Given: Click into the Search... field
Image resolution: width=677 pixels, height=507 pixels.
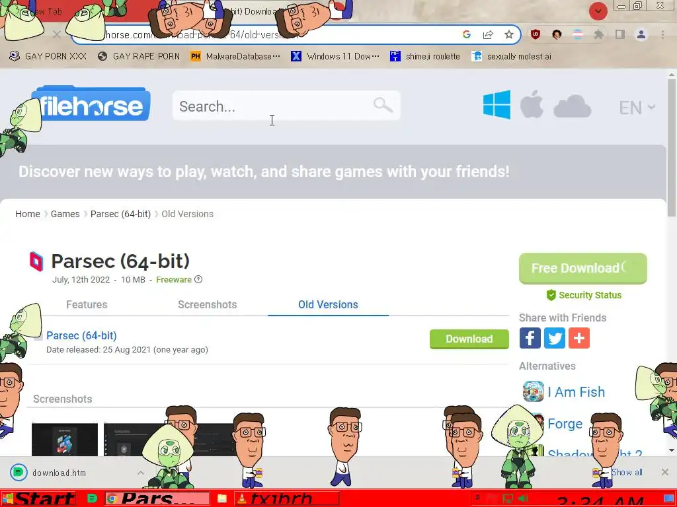Looking at the screenshot, I should (286, 106).
